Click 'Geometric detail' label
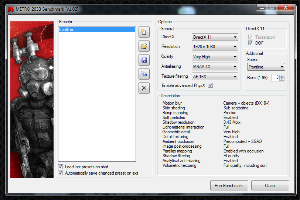 pos(176,132)
